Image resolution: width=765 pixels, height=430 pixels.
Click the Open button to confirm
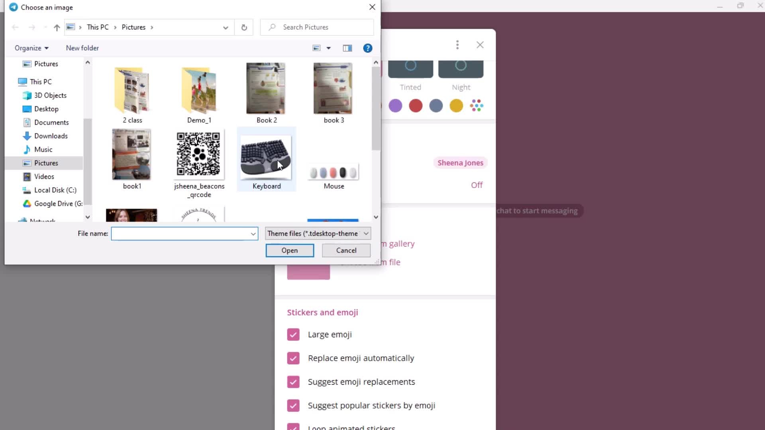click(289, 250)
